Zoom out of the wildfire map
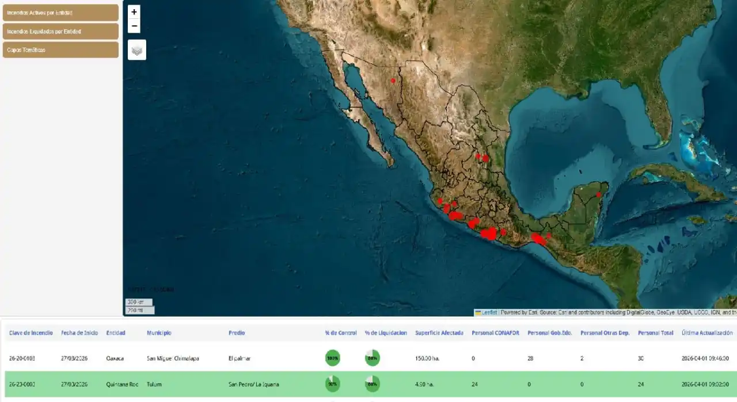Image resolution: width=737 pixels, height=402 pixels. tap(134, 26)
